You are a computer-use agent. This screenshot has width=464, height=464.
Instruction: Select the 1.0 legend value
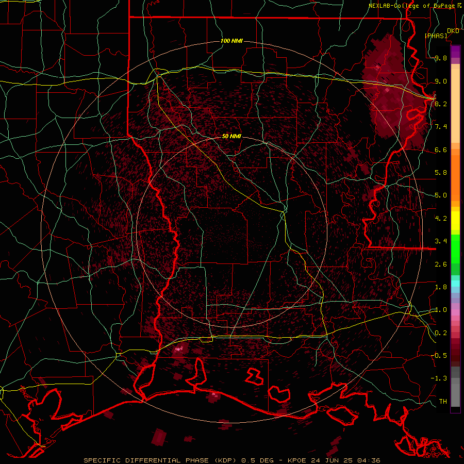(441, 310)
